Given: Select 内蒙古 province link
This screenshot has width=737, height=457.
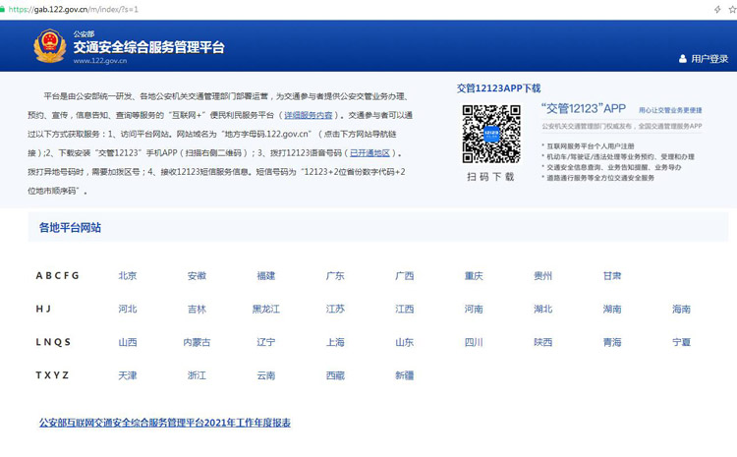Looking at the screenshot, I should pos(197,343).
